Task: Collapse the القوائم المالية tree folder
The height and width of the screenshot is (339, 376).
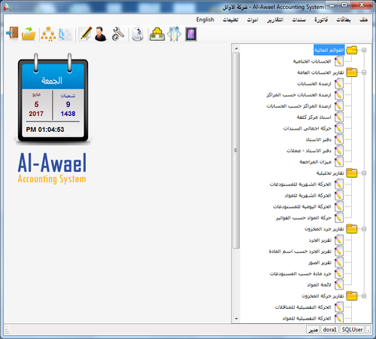Action: 364,50
